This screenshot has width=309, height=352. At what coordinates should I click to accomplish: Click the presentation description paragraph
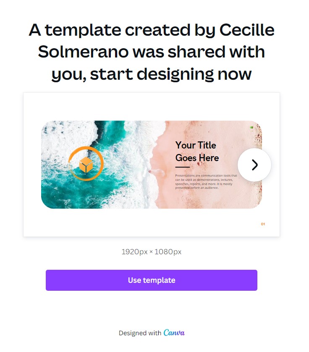tap(207, 181)
